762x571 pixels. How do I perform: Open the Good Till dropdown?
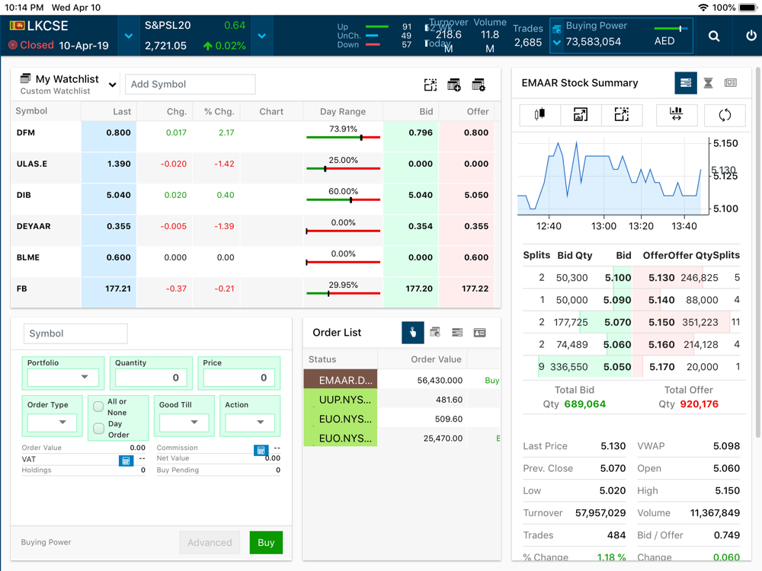point(184,423)
